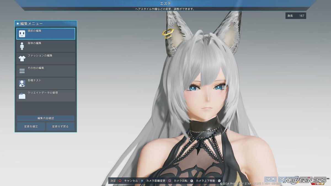Click the 決定 label
This screenshot has width=331, height=186.
click(x=113, y=181)
